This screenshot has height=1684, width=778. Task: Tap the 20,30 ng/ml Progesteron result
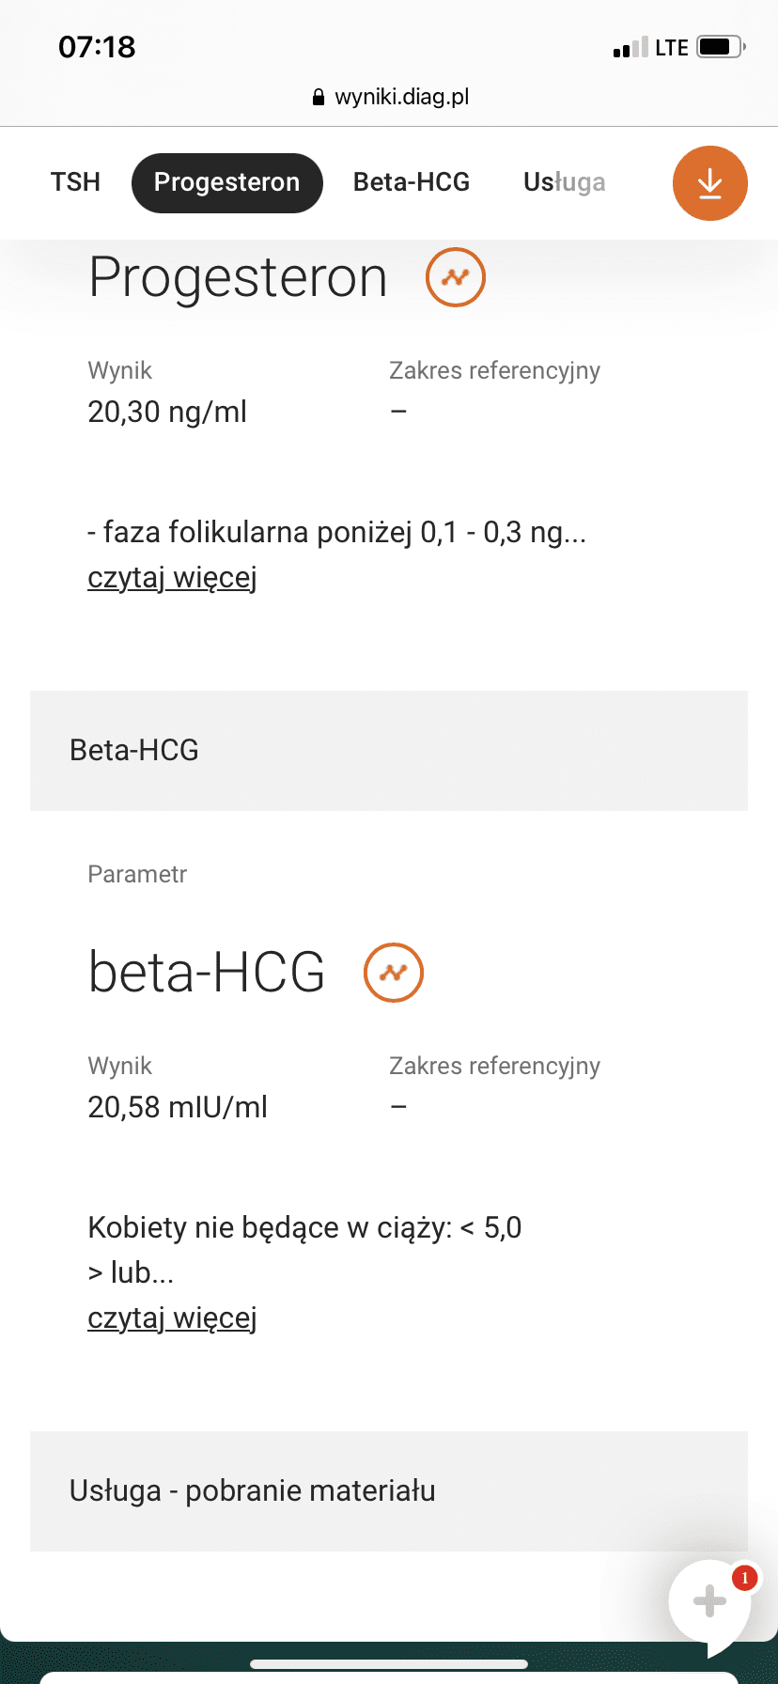point(167,412)
